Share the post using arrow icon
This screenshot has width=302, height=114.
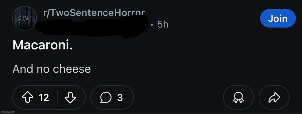274,98
